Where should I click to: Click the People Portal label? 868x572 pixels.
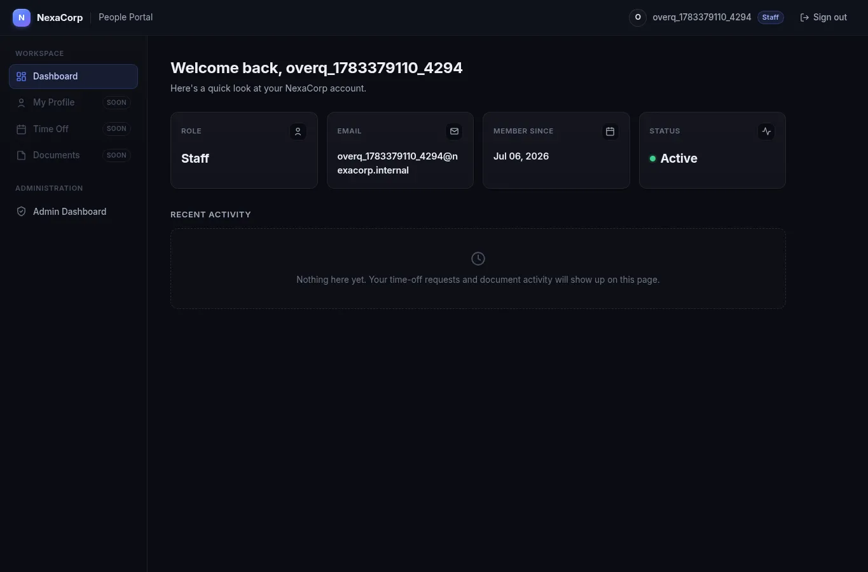click(x=125, y=17)
